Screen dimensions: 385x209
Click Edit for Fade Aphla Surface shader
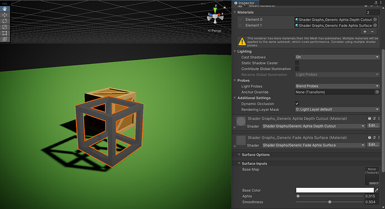(x=373, y=145)
